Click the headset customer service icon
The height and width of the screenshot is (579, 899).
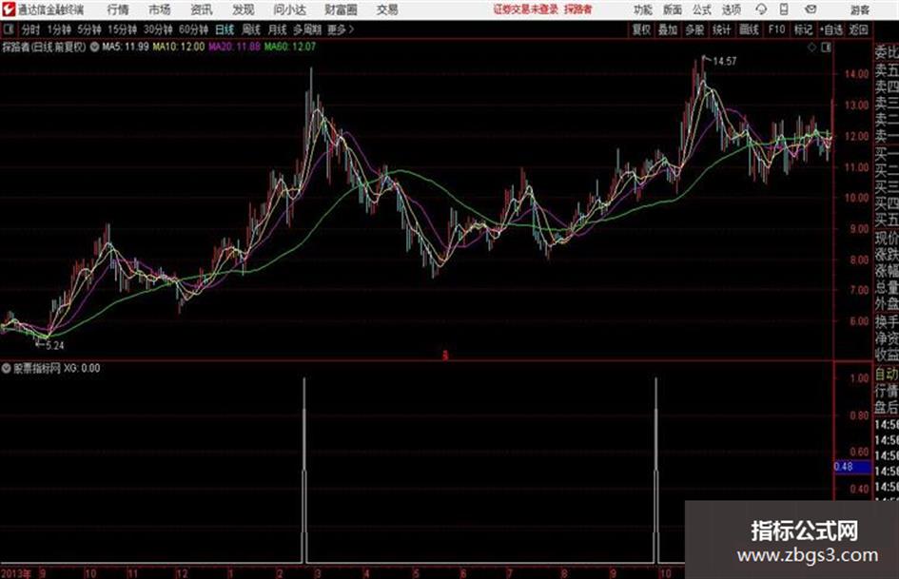(761, 10)
